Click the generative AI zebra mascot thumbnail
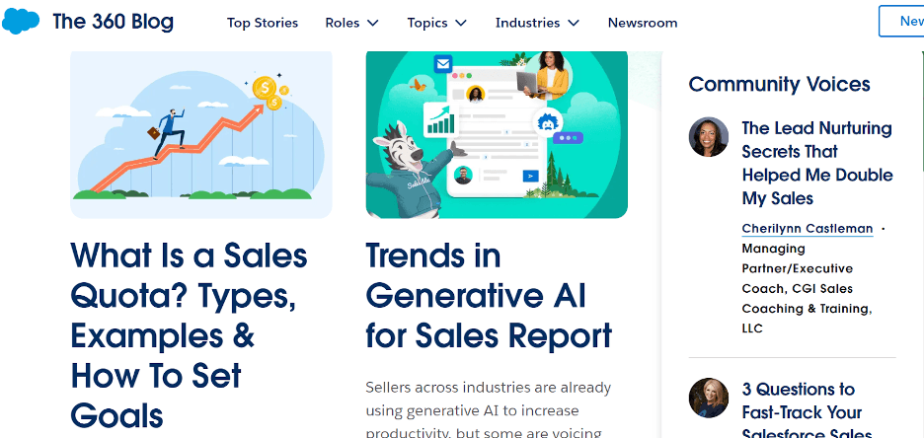Screen dimensions: 924x438 (x=497, y=132)
